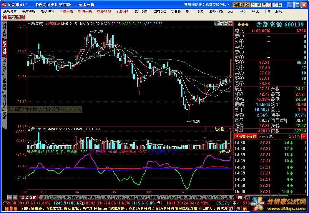Select the SAR indicator tab
Viewport: 309px width, 213px height.
point(198,197)
